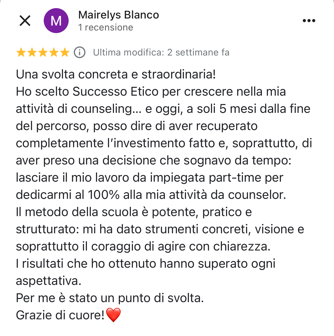The height and width of the screenshot is (336, 334).
Task: Click the 'Grazie di cuore!' closing text
Action: (60, 315)
